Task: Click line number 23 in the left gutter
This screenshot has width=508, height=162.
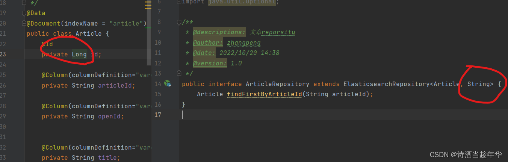Action: point(3,55)
